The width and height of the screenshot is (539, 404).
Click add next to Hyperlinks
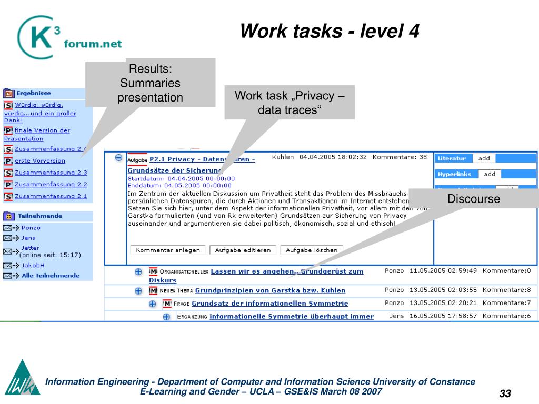click(490, 174)
